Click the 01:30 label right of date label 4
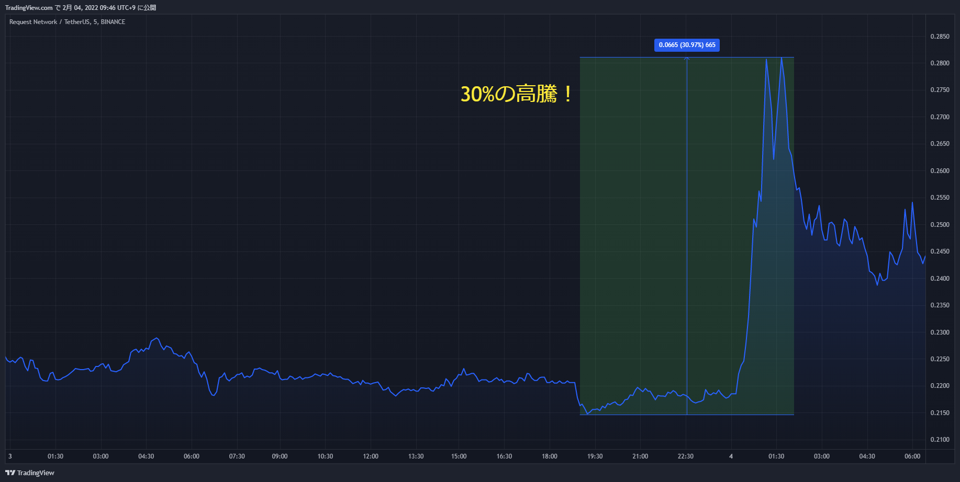The image size is (960, 482). pos(776,456)
